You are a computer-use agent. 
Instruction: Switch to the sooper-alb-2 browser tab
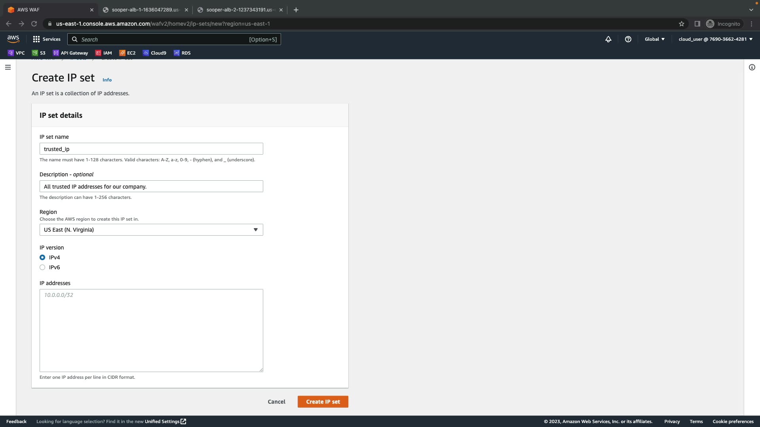239,10
